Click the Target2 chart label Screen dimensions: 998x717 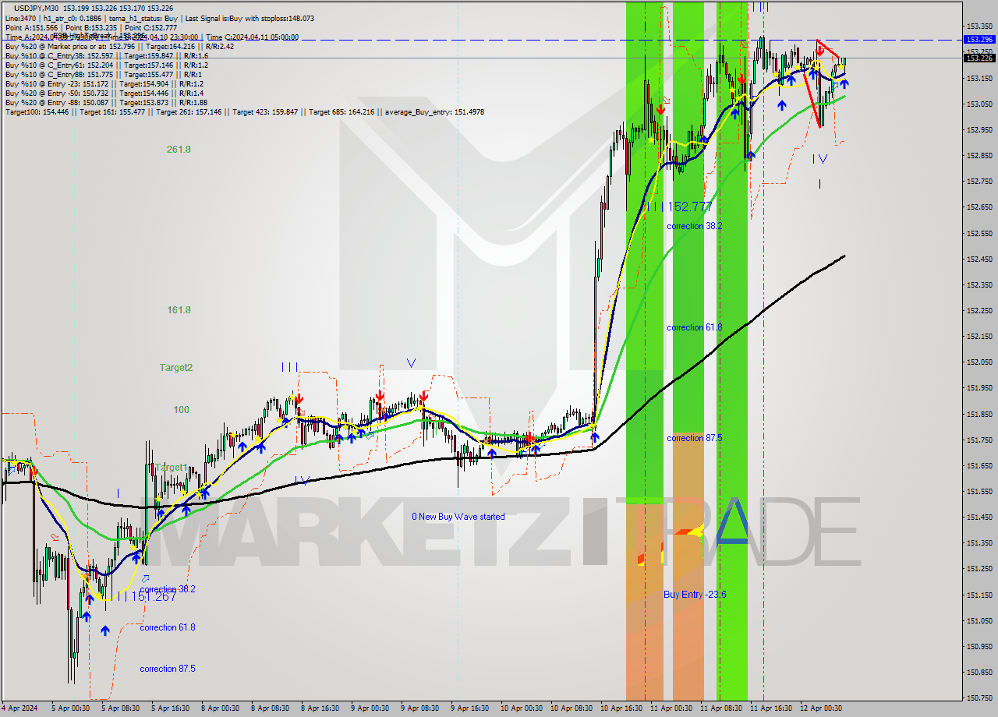tap(176, 368)
